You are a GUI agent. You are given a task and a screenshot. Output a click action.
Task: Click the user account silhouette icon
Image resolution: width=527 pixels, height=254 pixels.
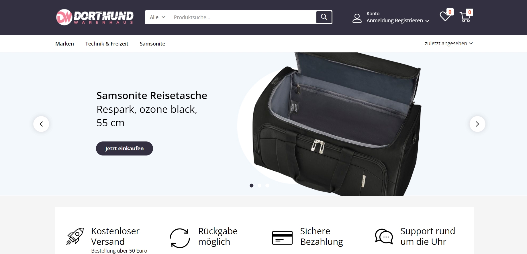(x=357, y=18)
